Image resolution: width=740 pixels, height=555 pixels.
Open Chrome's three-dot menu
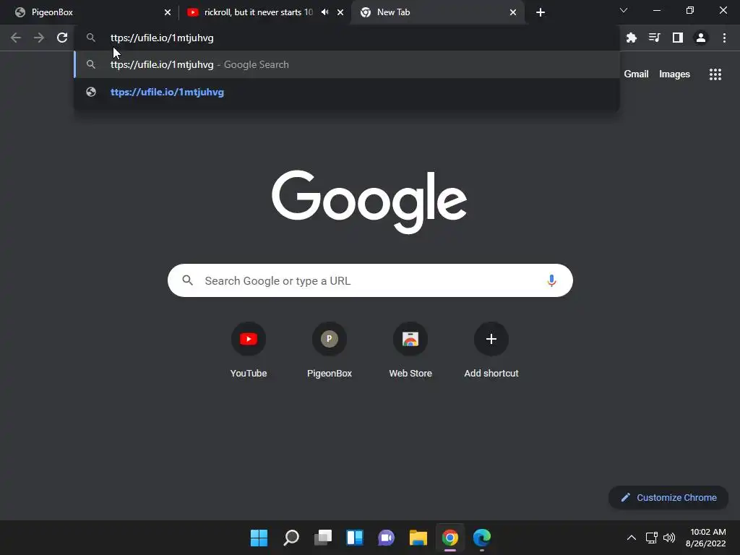click(724, 38)
